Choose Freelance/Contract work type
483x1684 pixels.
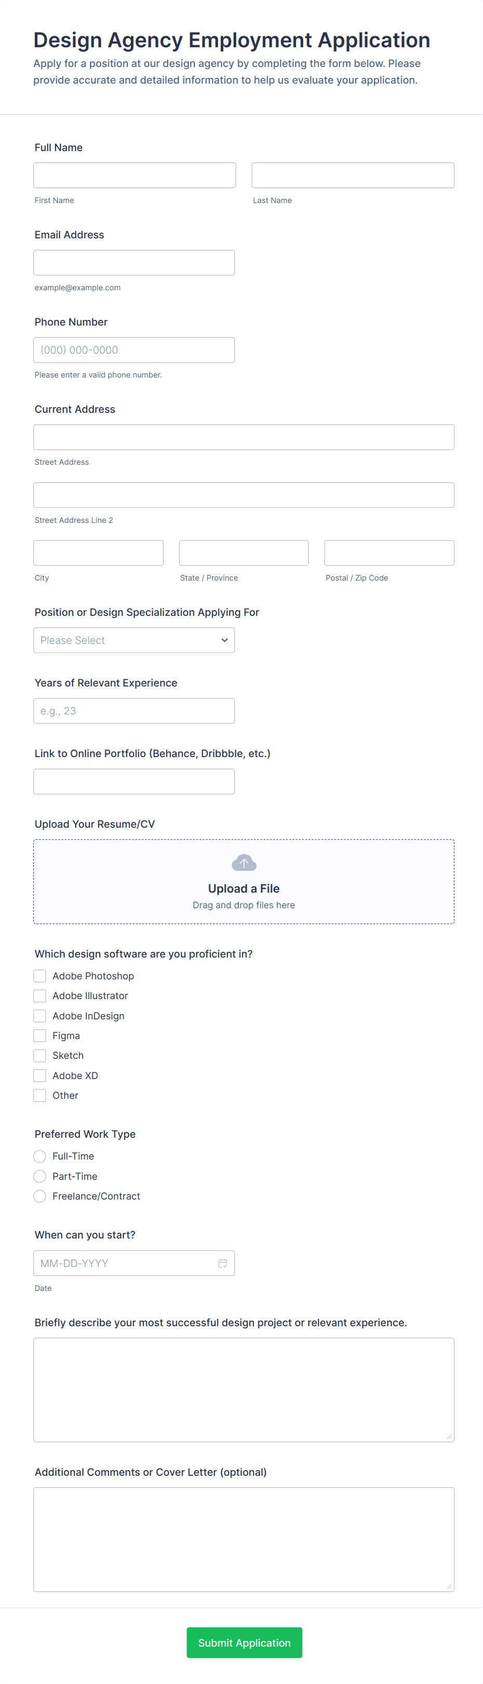[40, 1196]
